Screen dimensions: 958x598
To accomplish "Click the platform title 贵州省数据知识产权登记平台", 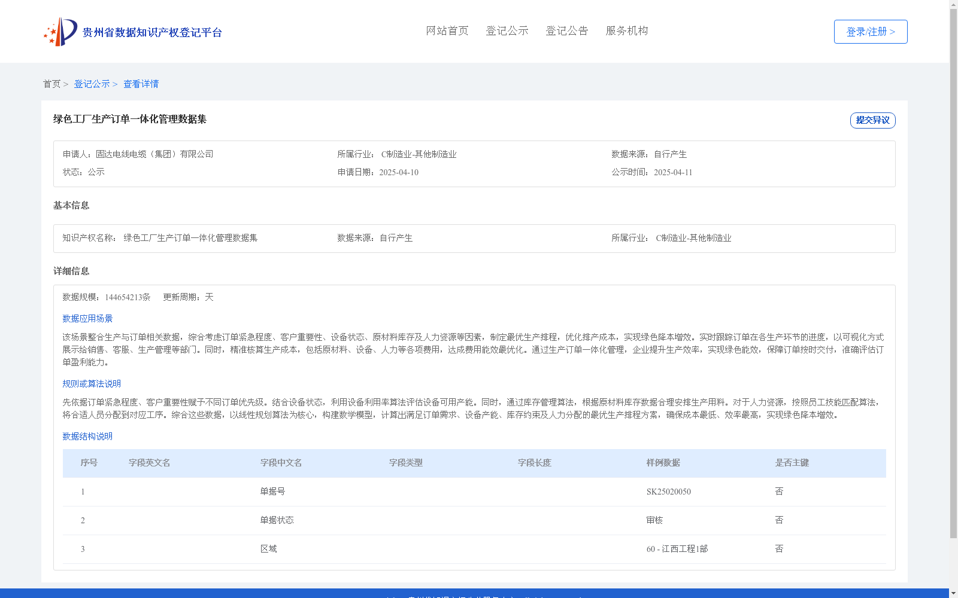I will [152, 32].
